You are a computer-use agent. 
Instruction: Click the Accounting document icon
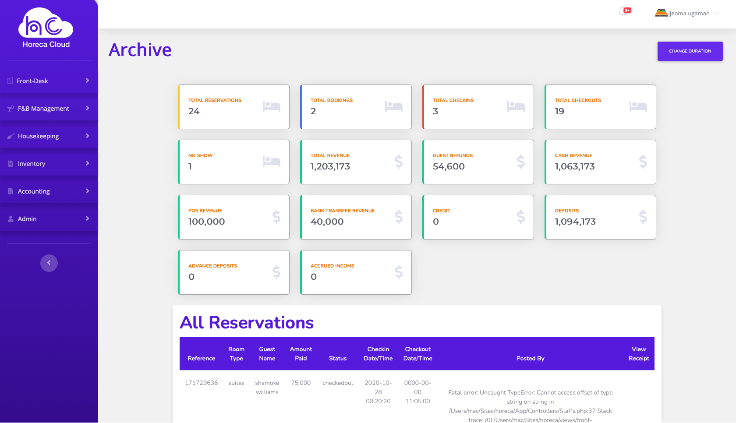tap(11, 191)
